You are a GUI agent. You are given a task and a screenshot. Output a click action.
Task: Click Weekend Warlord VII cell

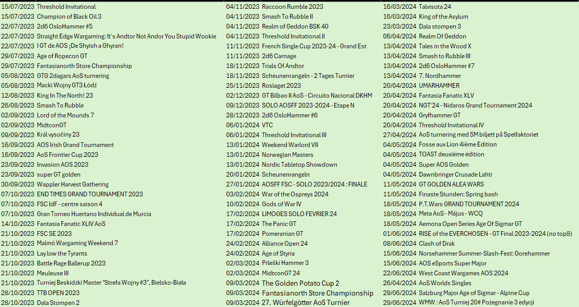coord(290,145)
